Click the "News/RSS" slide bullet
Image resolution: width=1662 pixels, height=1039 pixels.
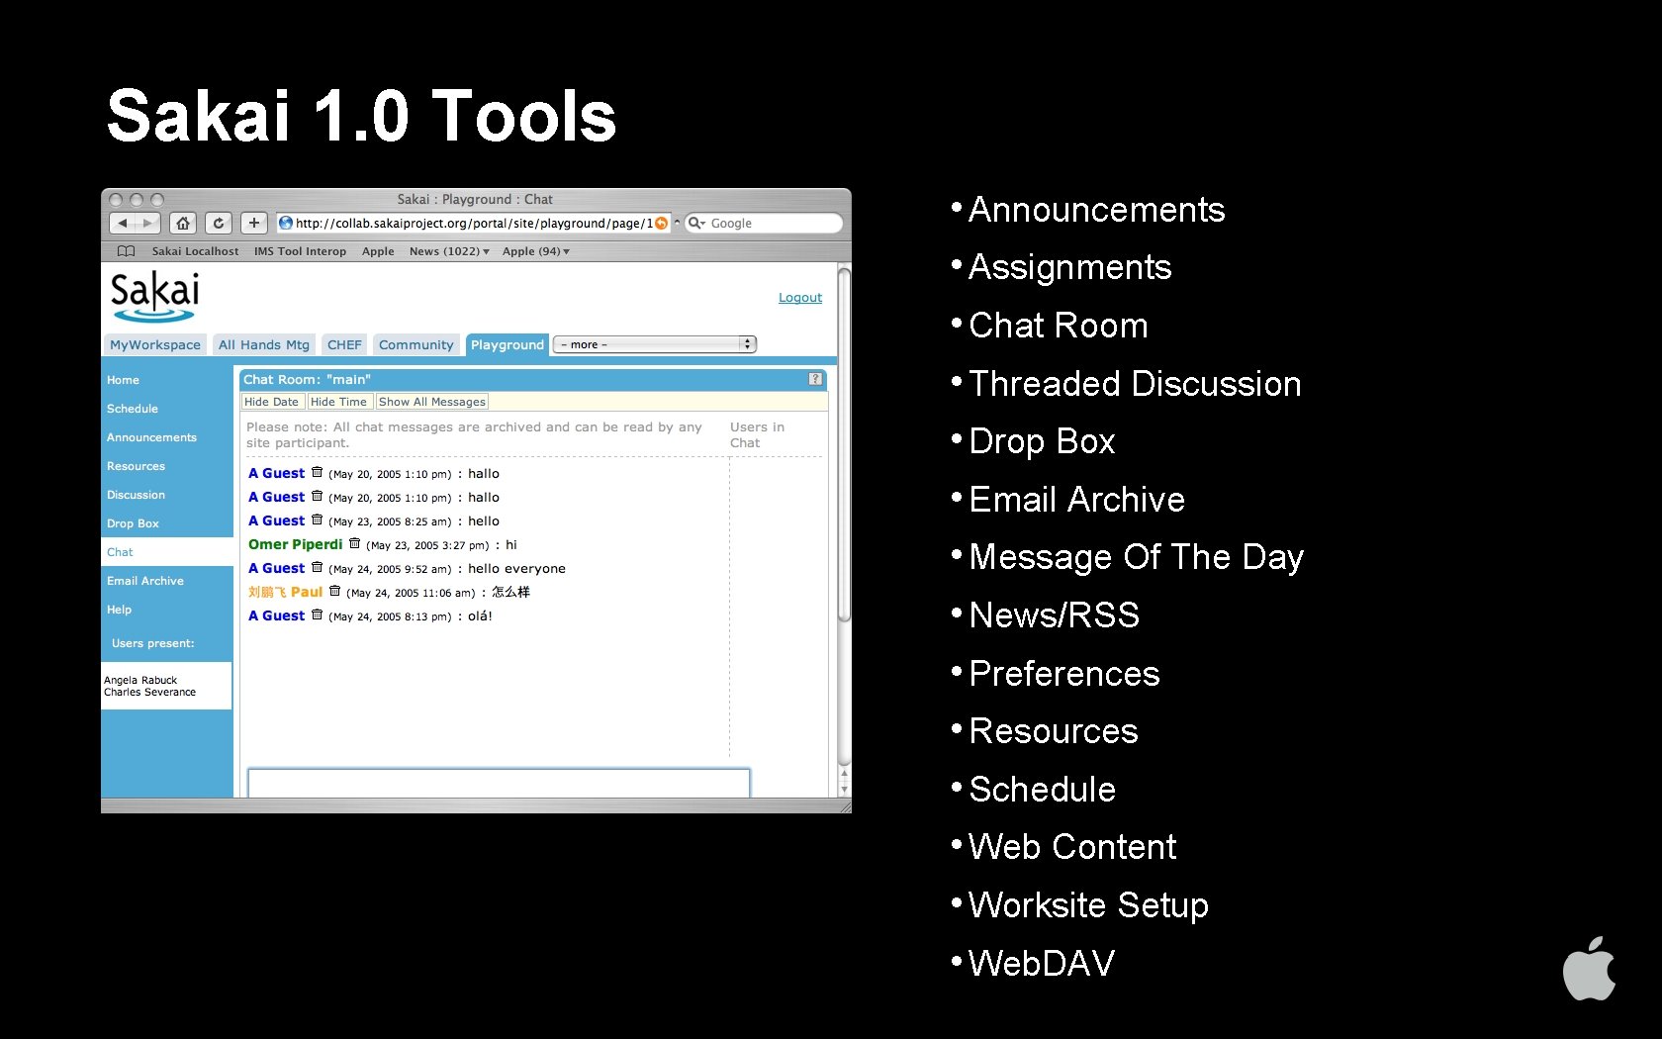click(x=1054, y=615)
